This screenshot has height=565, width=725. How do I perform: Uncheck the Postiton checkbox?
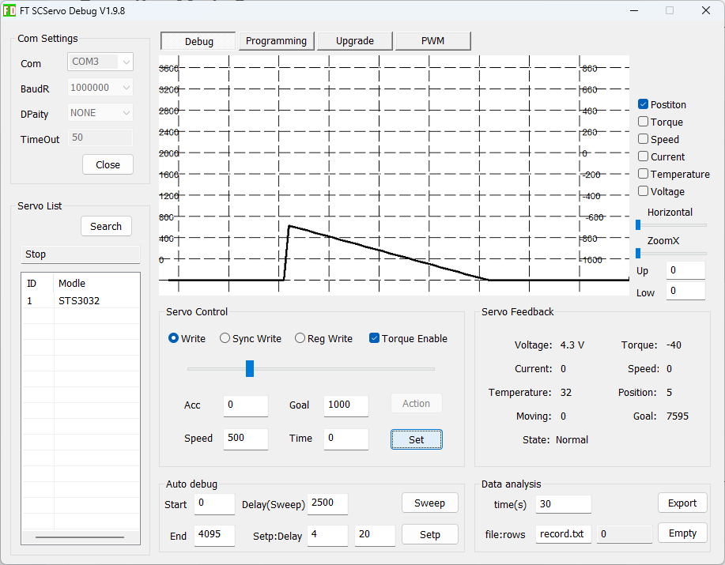click(643, 104)
